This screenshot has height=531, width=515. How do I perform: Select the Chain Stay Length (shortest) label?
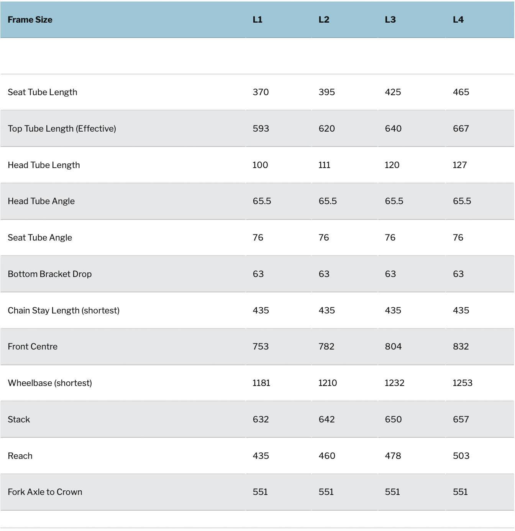(64, 310)
